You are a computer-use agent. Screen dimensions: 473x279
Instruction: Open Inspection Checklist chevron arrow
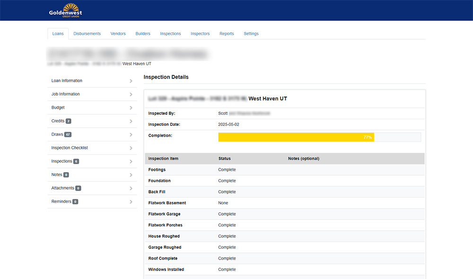tap(131, 148)
